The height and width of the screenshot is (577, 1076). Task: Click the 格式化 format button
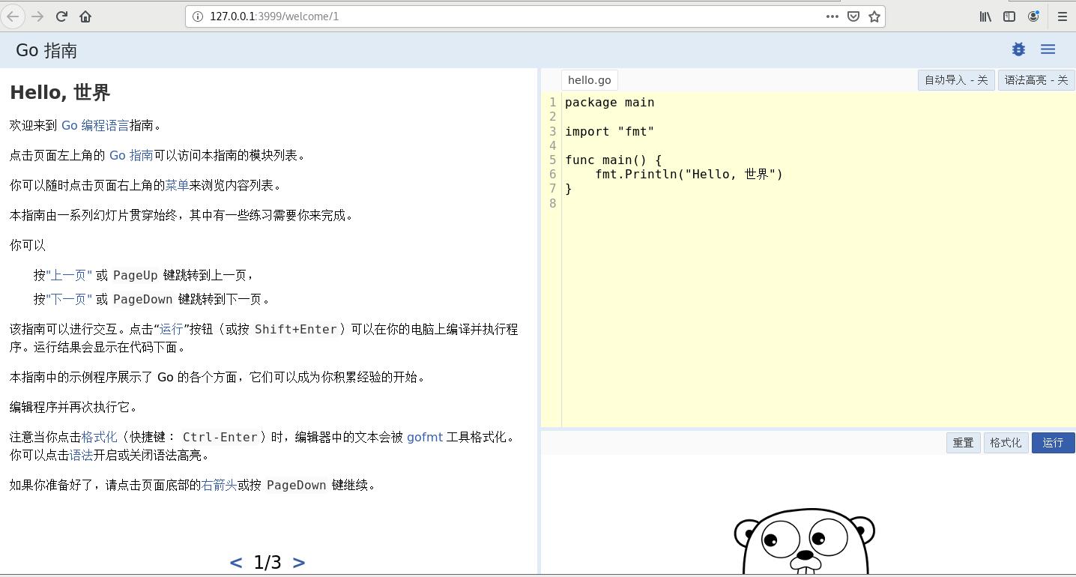(1006, 443)
